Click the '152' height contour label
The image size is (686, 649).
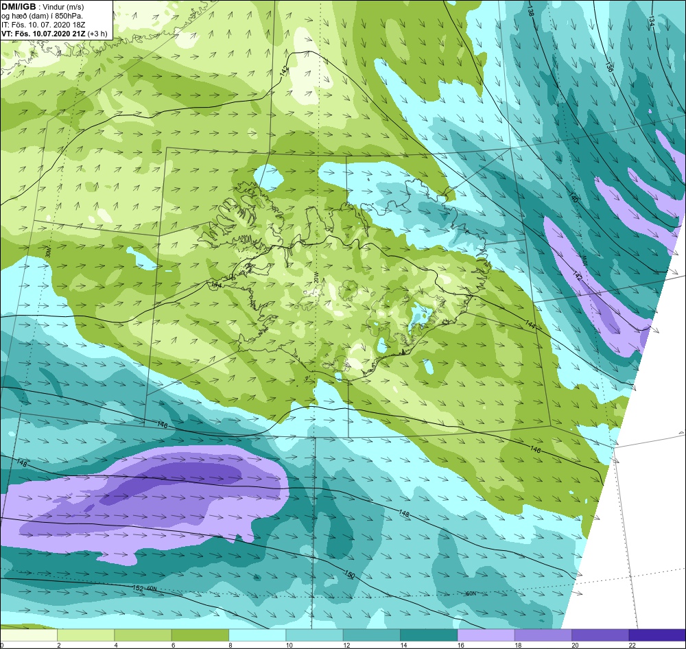coord(138,588)
